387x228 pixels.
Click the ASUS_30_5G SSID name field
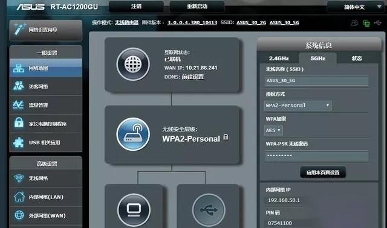pyautogui.click(x=317, y=80)
